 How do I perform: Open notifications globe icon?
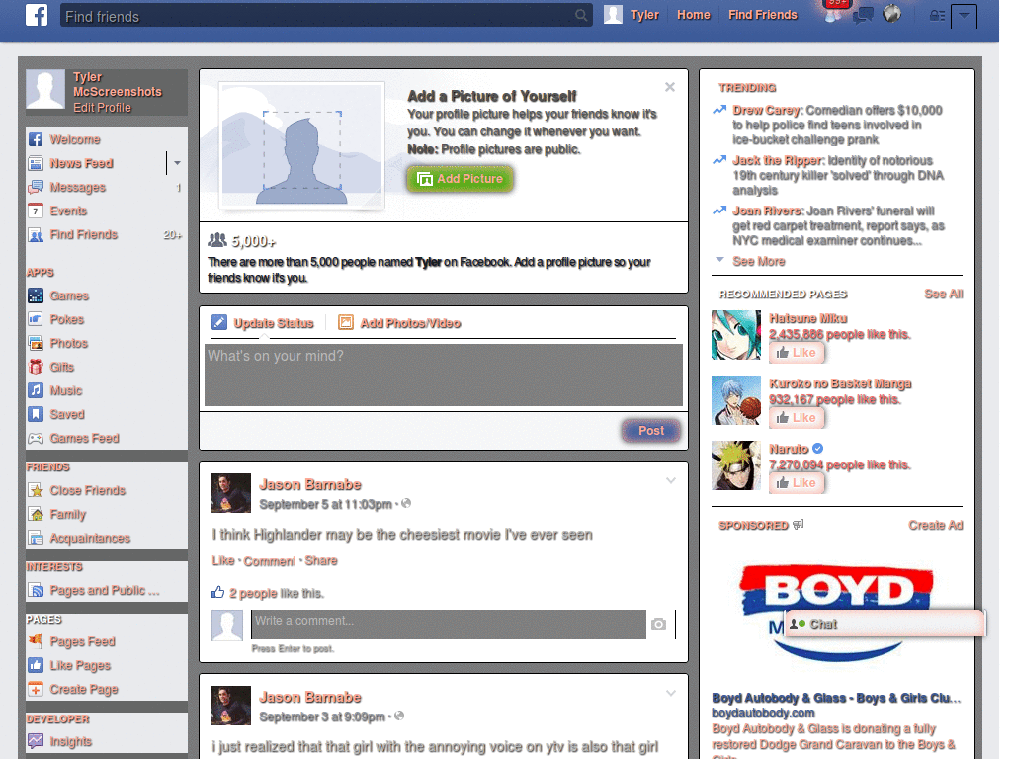[x=892, y=14]
